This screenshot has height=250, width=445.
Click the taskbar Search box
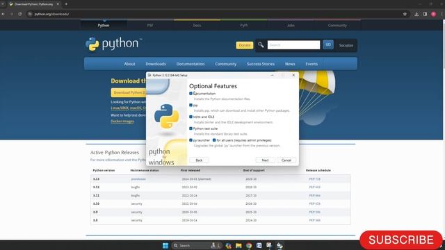pyautogui.click(x=196, y=245)
